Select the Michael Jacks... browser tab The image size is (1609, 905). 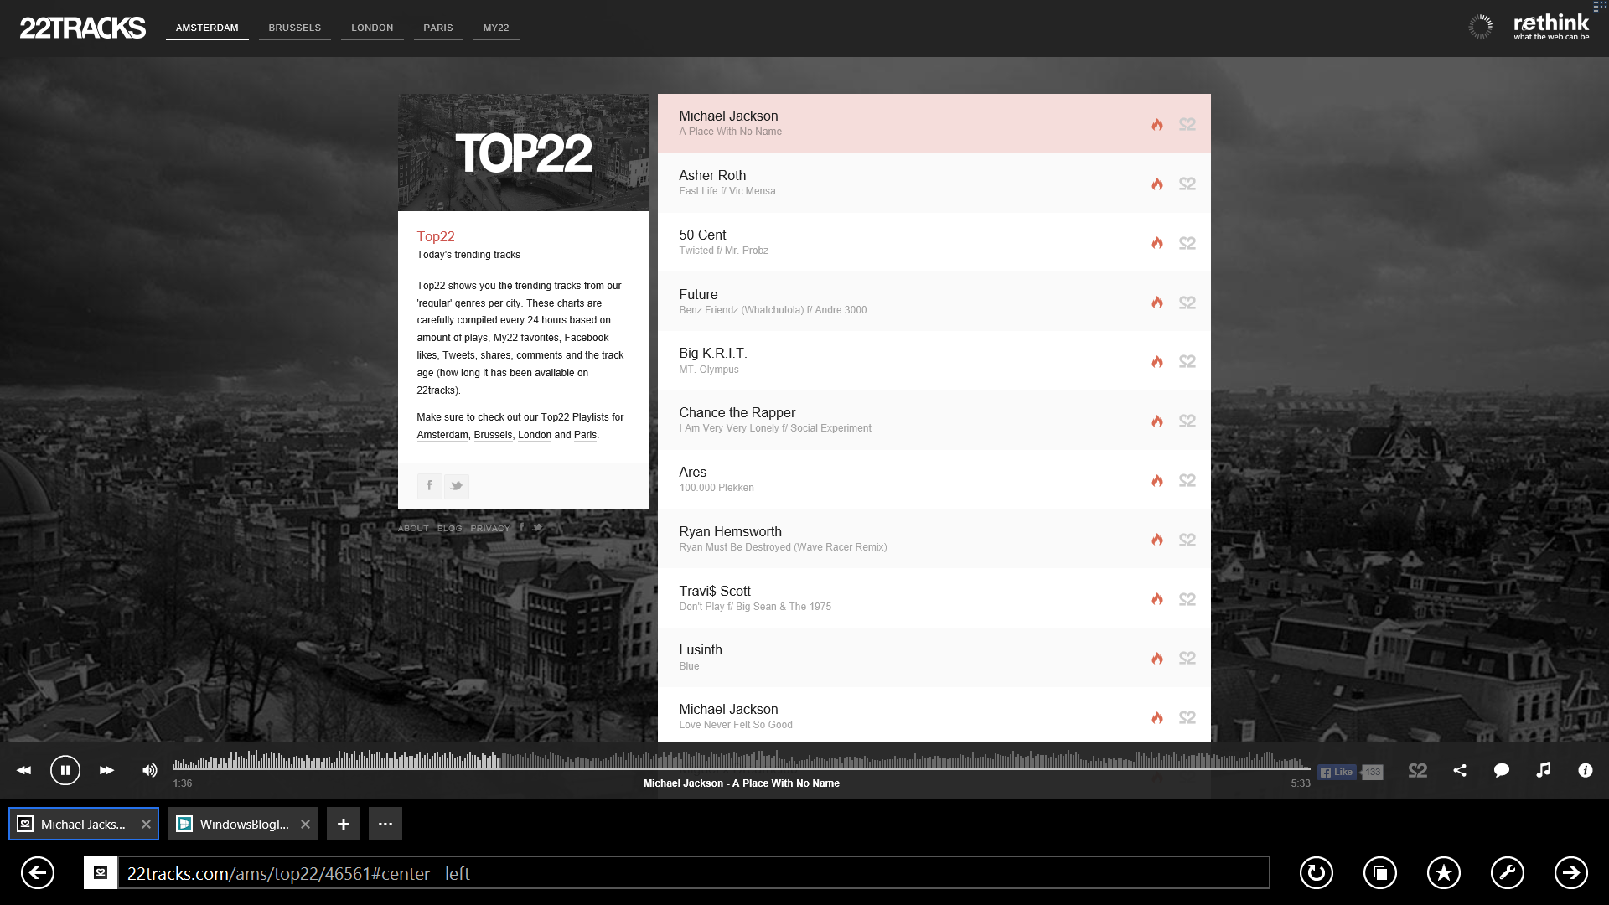pyautogui.click(x=84, y=825)
